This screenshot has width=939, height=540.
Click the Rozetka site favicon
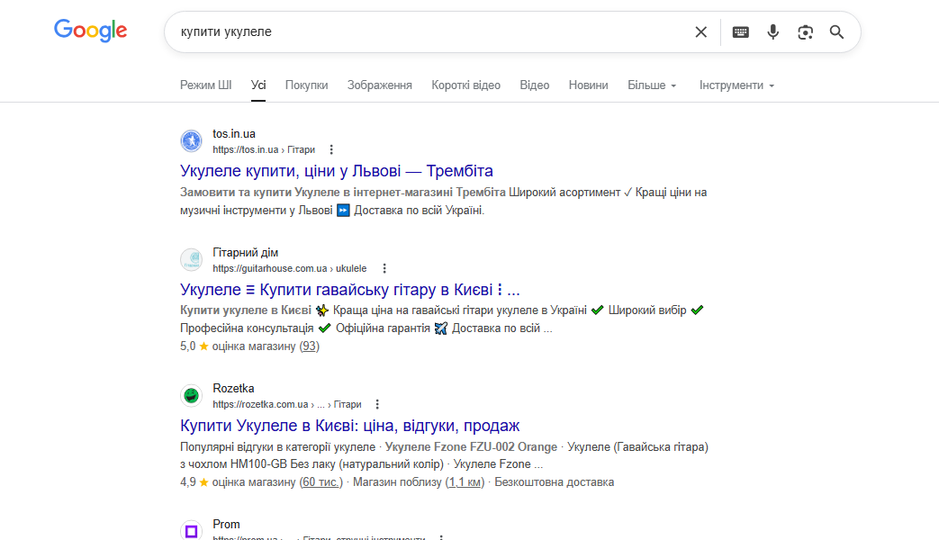tap(191, 396)
